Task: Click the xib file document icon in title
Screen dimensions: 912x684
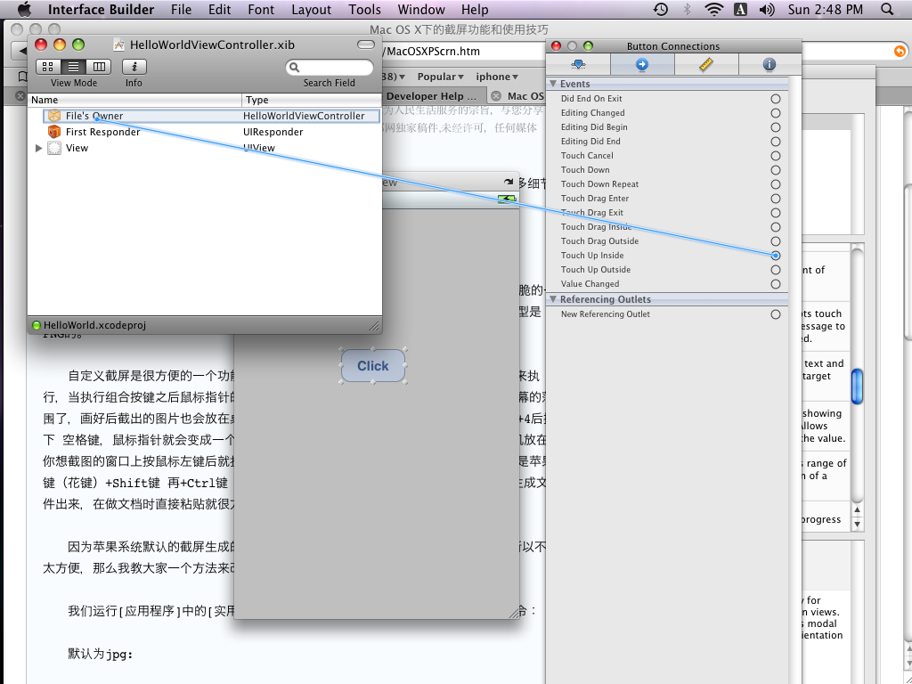Action: (118, 45)
